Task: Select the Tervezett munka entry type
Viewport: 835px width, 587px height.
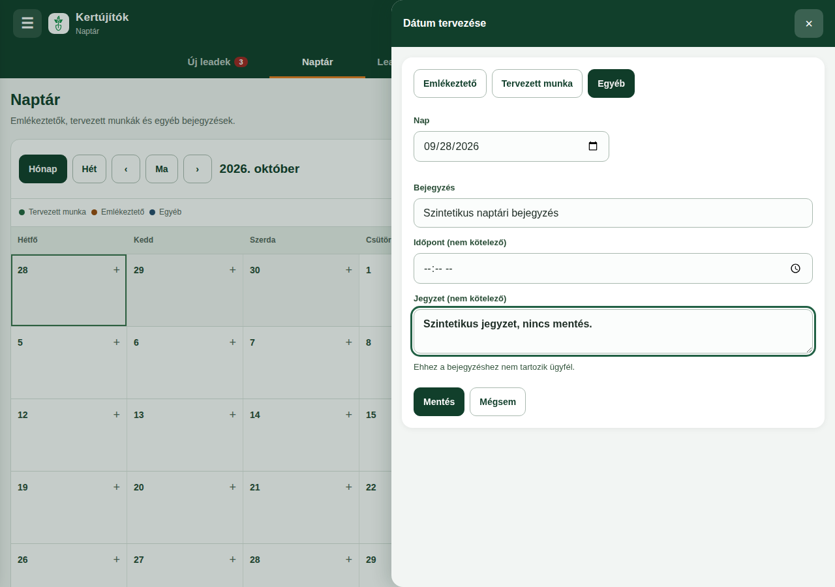Action: click(x=537, y=83)
